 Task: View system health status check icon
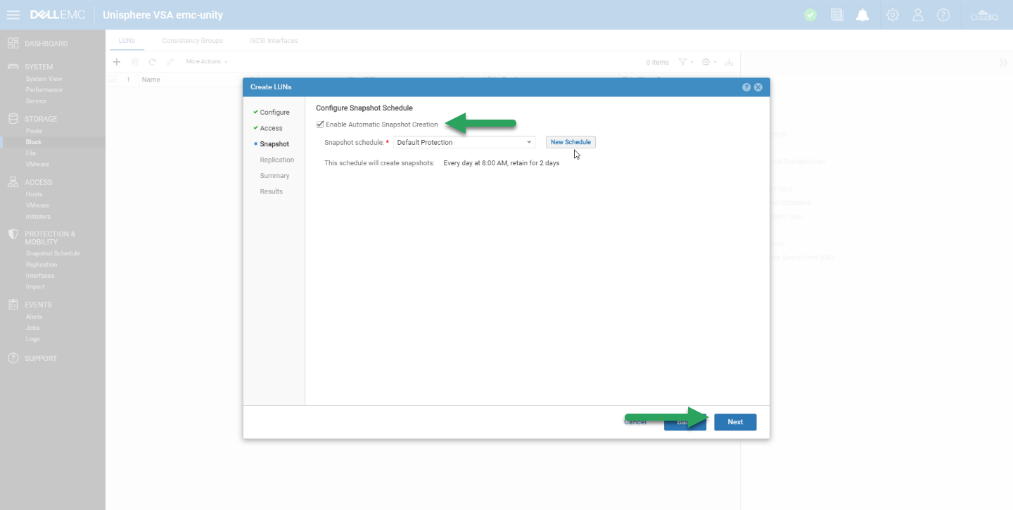pyautogui.click(x=810, y=15)
